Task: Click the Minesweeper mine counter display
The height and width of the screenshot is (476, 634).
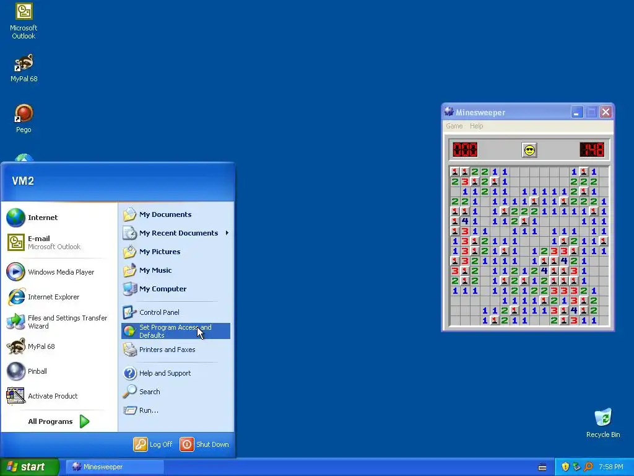Action: pos(465,150)
